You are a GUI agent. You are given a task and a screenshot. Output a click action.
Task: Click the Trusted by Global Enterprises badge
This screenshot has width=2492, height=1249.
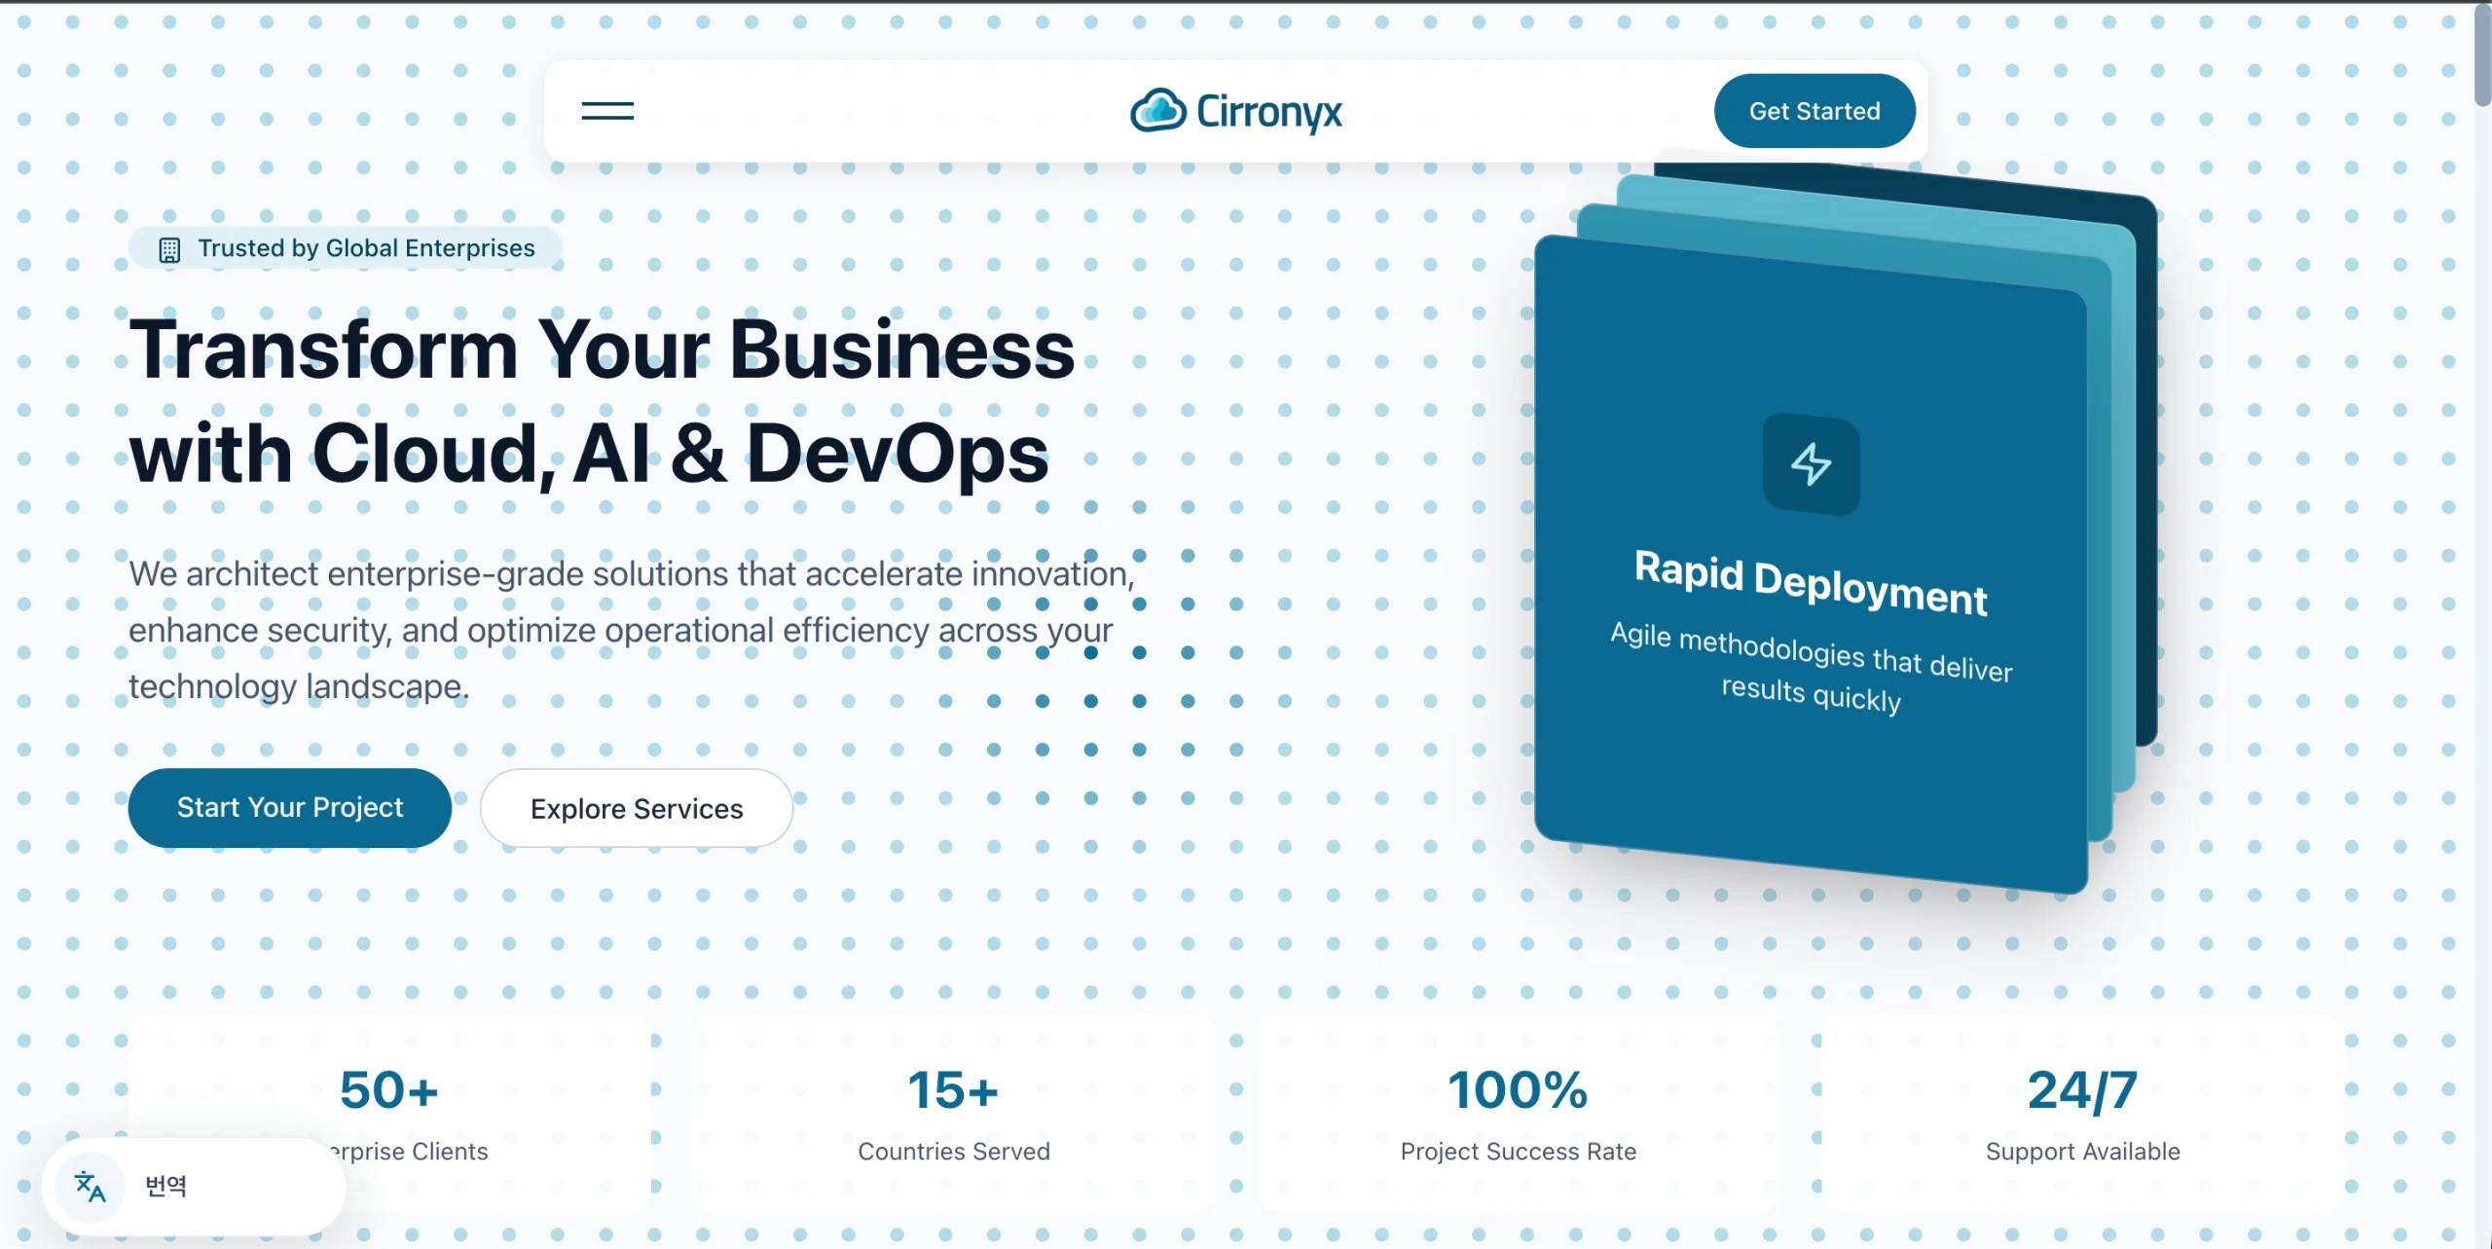click(x=346, y=248)
